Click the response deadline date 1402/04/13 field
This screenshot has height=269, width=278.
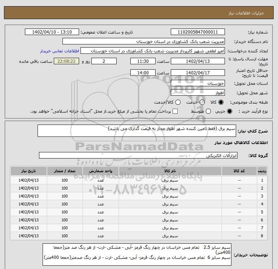click(x=198, y=61)
